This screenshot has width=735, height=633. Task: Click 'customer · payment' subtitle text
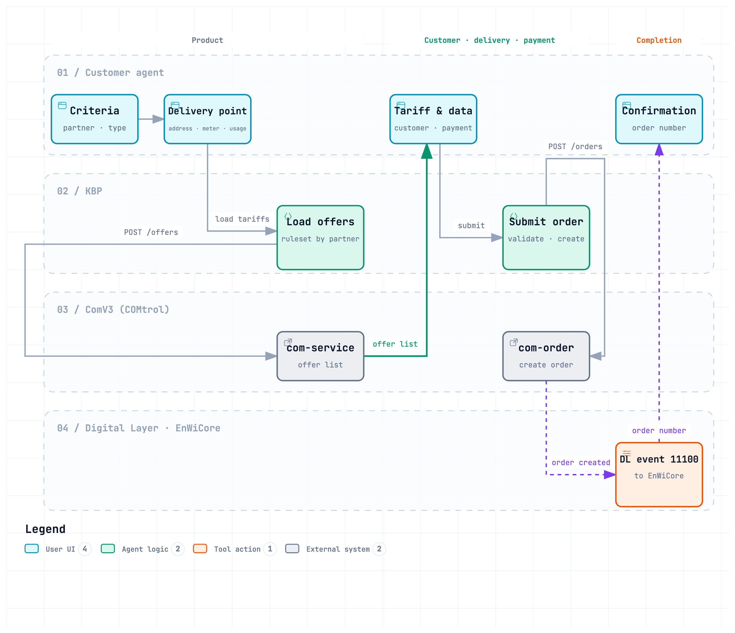pos(433,128)
